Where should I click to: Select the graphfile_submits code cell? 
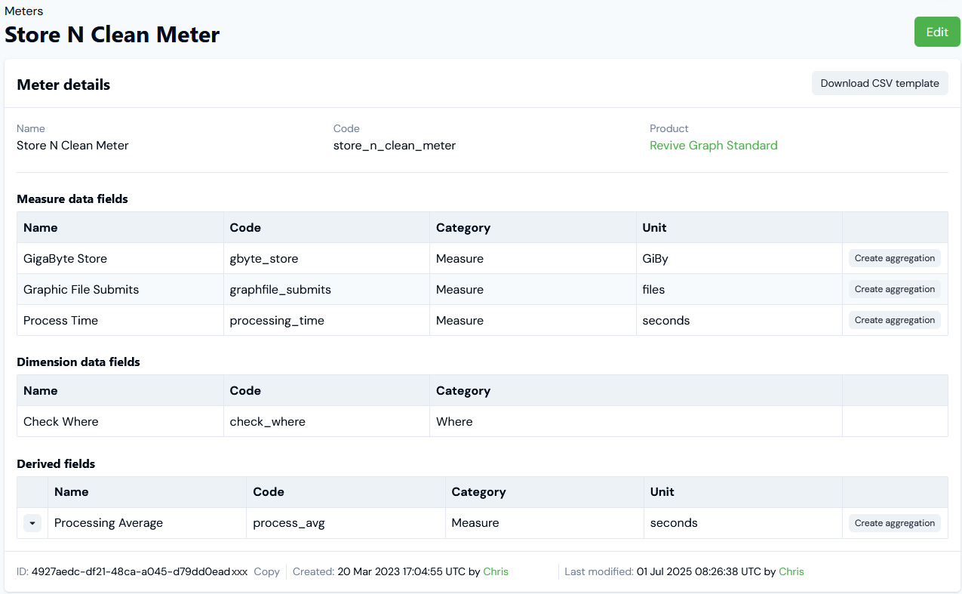327,289
